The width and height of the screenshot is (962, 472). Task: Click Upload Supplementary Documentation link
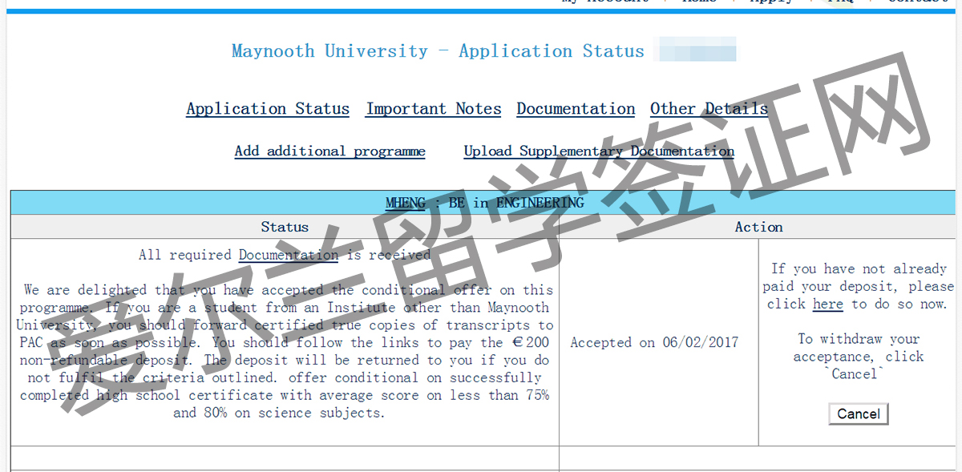[599, 151]
